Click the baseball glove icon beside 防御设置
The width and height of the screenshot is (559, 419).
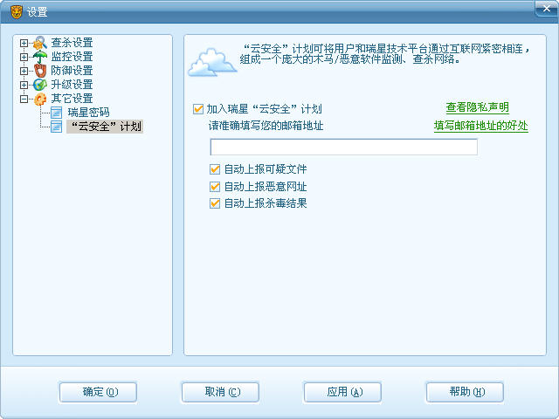click(40, 71)
